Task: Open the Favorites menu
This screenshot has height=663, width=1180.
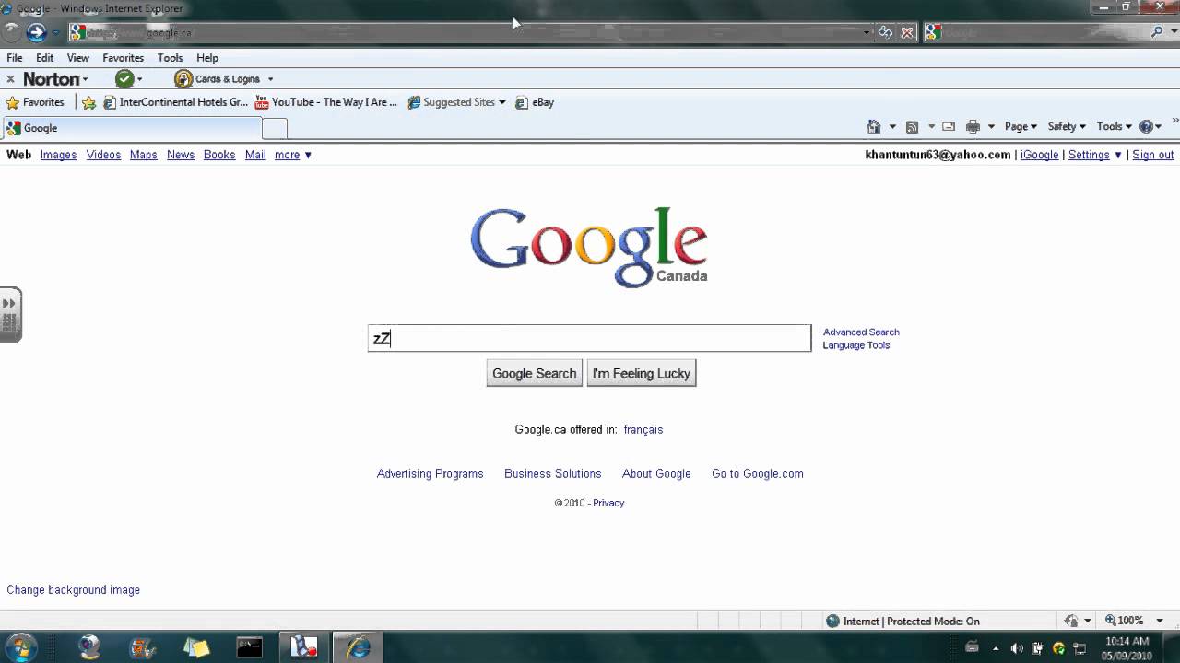Action: (123, 57)
